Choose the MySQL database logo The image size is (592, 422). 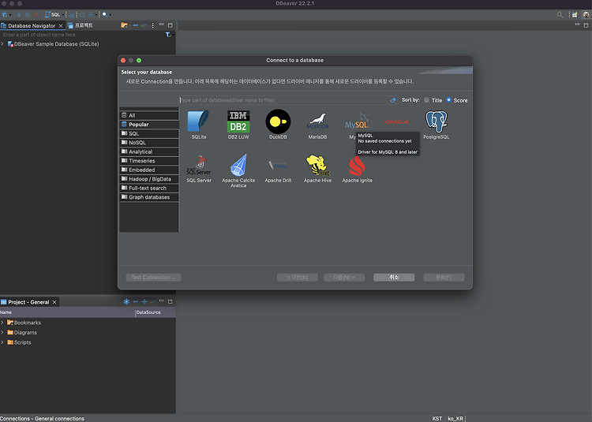click(x=357, y=121)
